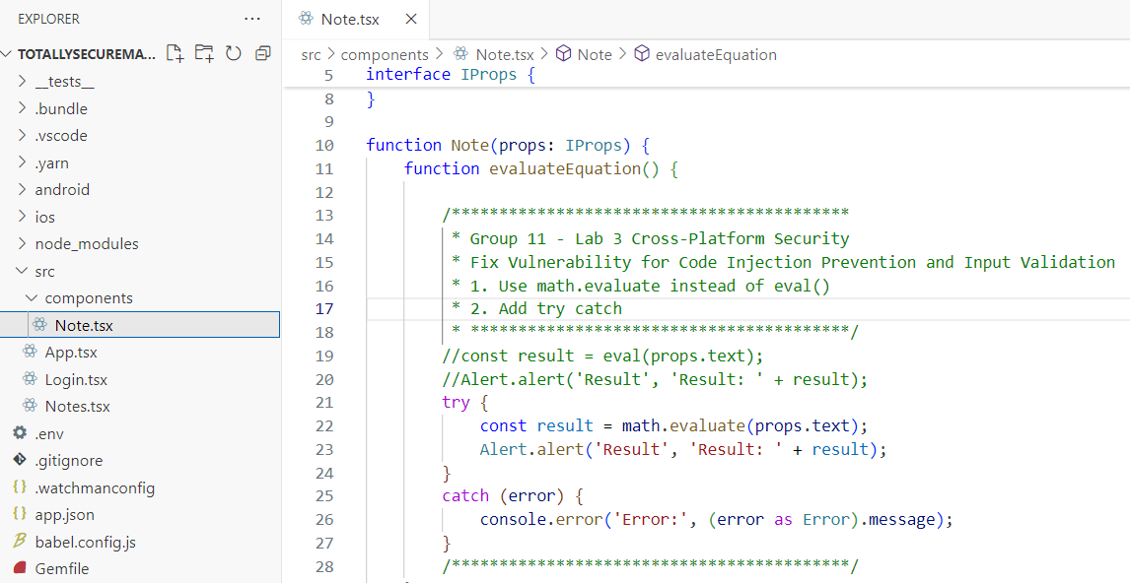Click git icon beside .gitignore
This screenshot has height=583, width=1130.
tap(20, 460)
